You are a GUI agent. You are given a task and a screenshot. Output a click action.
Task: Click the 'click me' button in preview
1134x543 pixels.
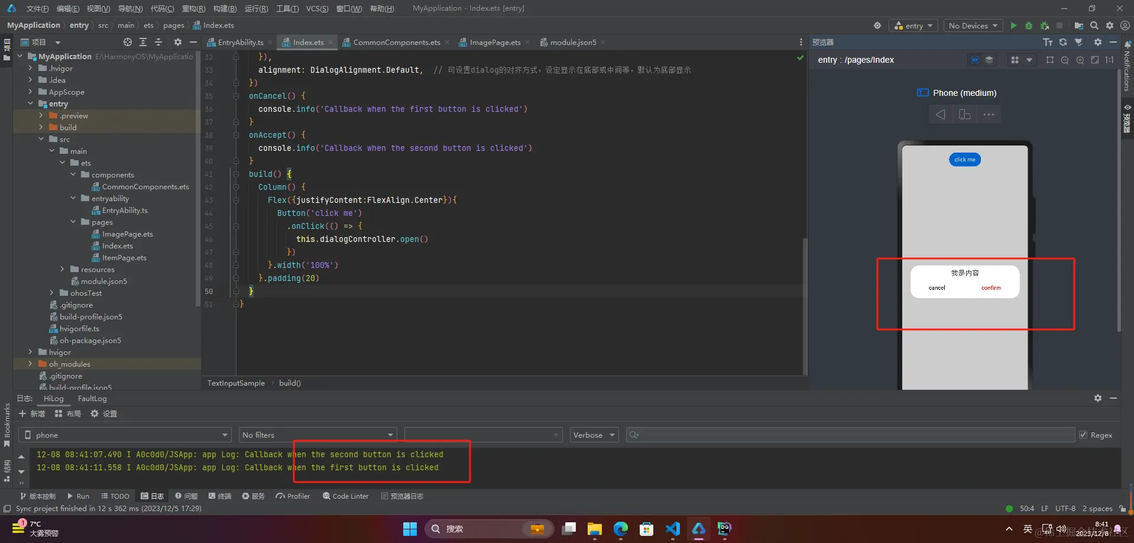965,159
